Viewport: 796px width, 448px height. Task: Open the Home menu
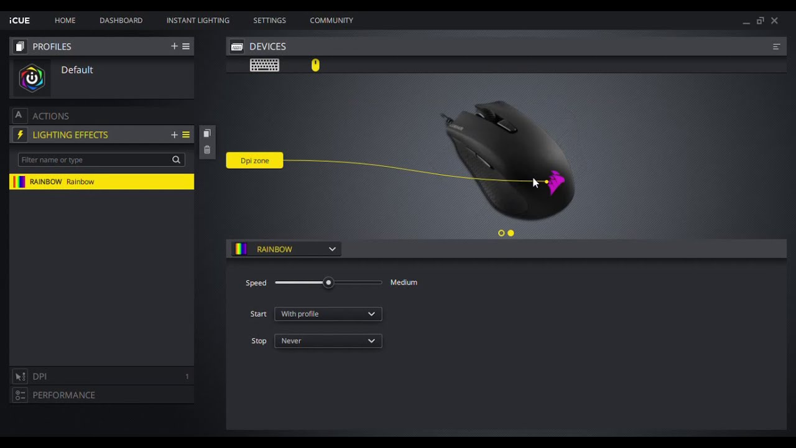[x=65, y=21]
